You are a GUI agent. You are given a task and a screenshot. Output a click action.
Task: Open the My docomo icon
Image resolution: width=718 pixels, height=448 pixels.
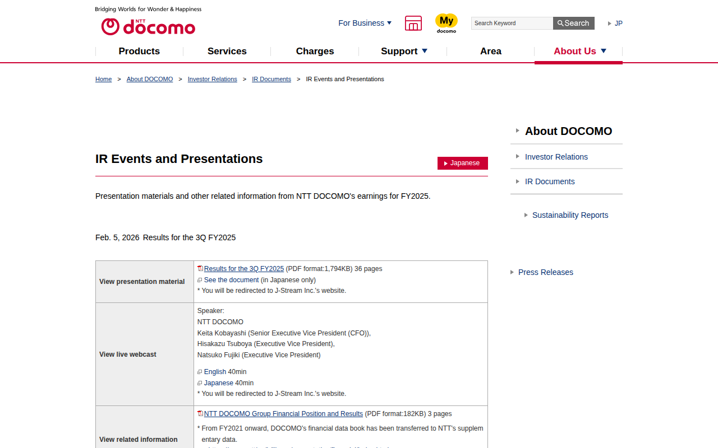447,24
